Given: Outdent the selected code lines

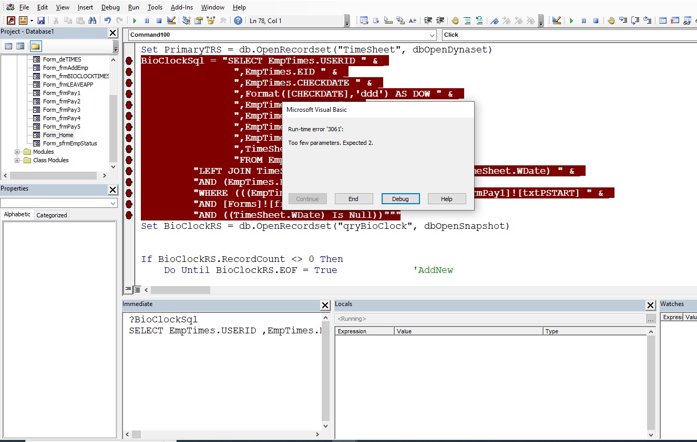Looking at the screenshot, I should click(x=440, y=20).
